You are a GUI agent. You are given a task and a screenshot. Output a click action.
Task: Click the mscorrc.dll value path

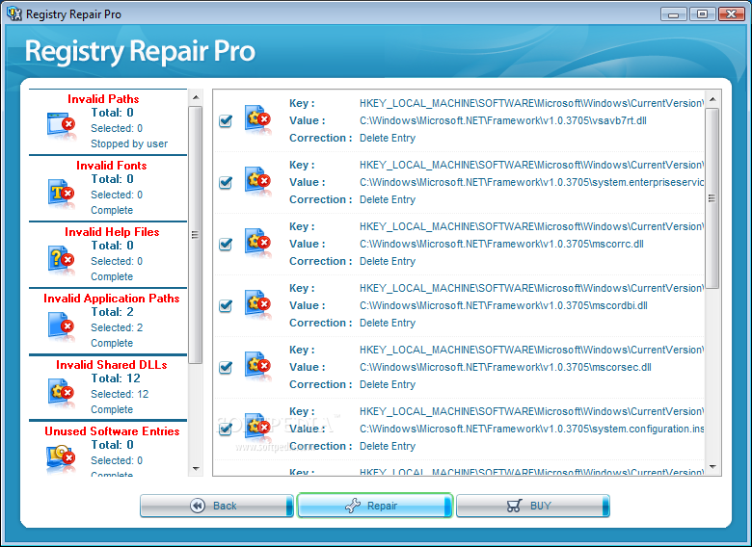coord(501,245)
